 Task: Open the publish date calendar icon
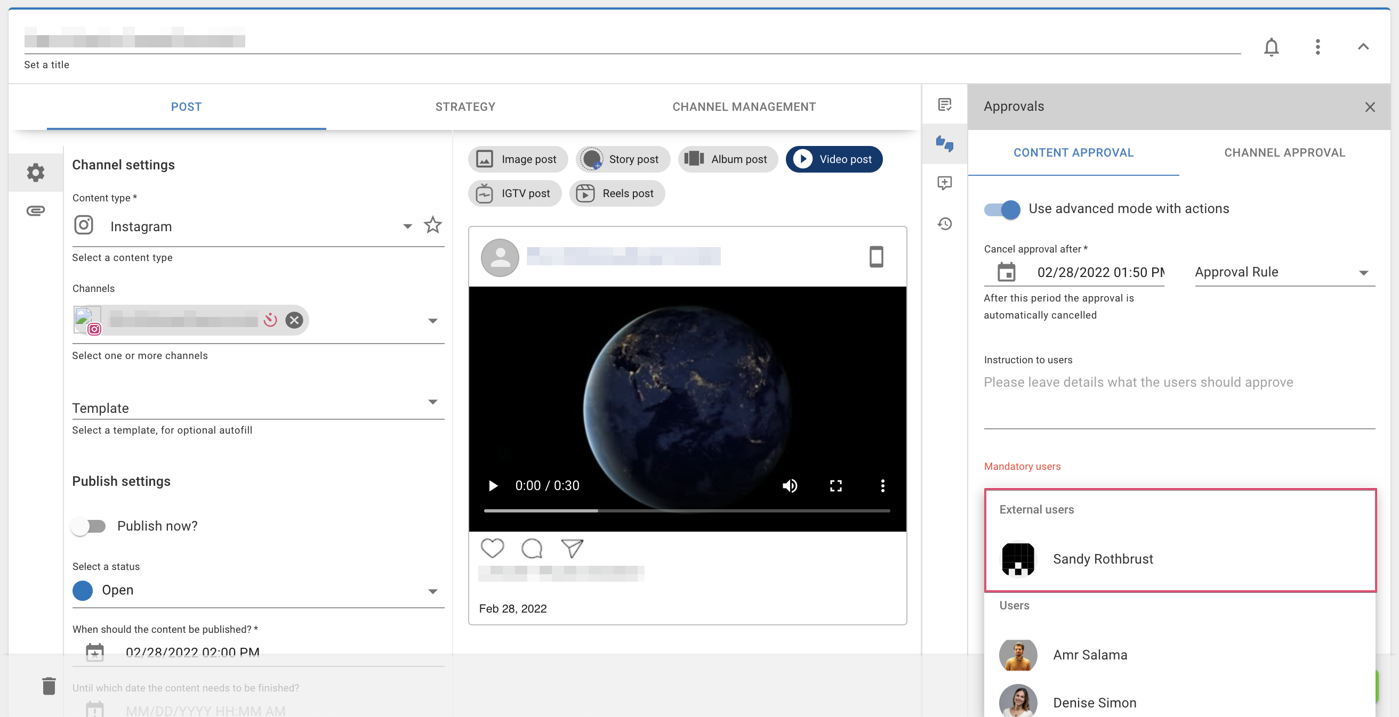pos(95,652)
